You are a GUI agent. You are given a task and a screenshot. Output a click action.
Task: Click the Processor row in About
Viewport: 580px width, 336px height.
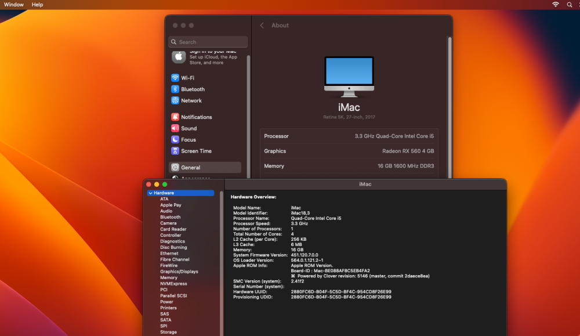349,136
